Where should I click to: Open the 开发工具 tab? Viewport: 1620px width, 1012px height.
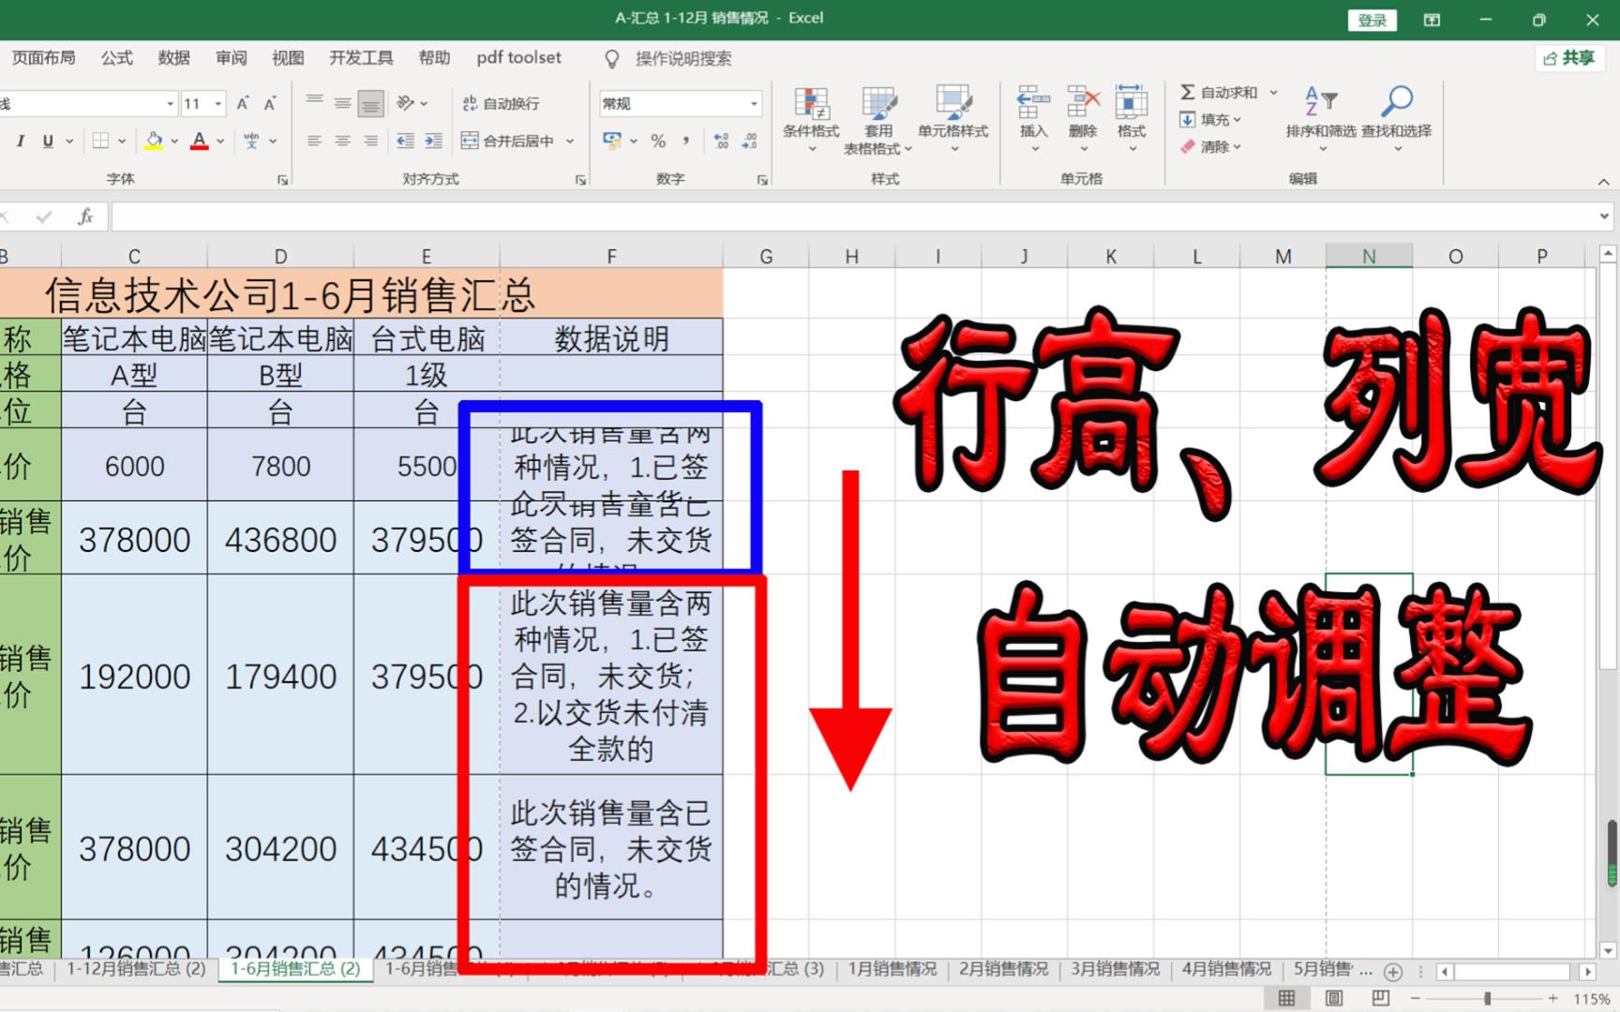pos(361,58)
